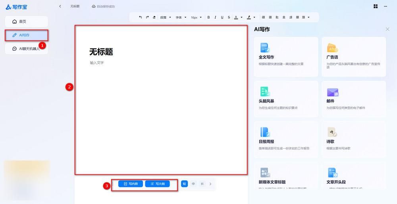Apply the font color A button
The height and width of the screenshot is (204, 397).
coord(236,17)
